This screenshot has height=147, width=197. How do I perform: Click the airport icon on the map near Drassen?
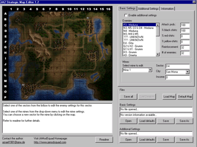88,18
